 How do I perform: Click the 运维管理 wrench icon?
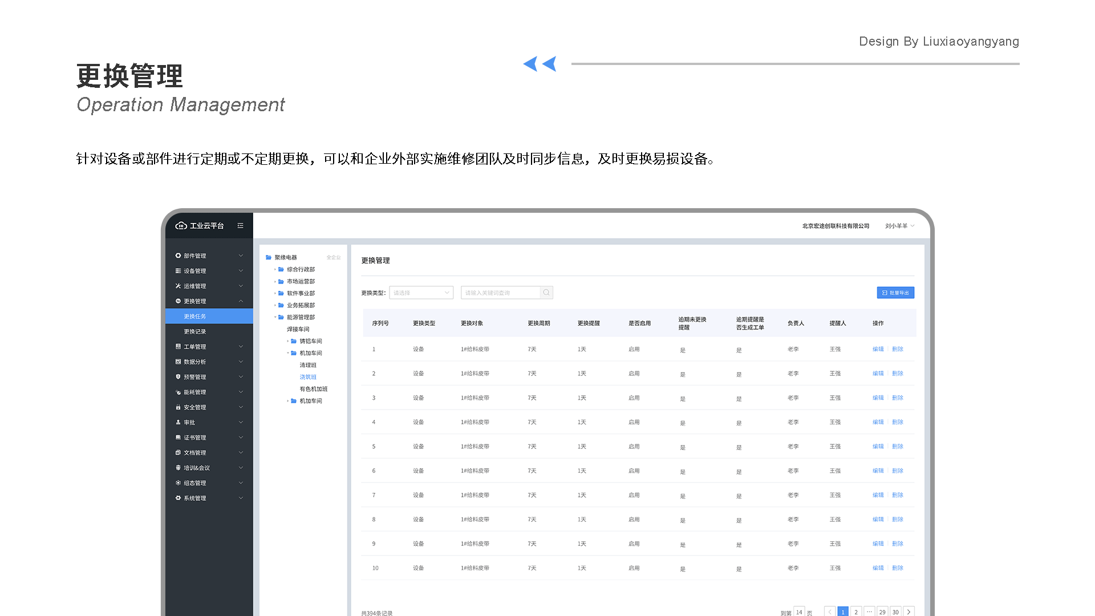pyautogui.click(x=178, y=286)
